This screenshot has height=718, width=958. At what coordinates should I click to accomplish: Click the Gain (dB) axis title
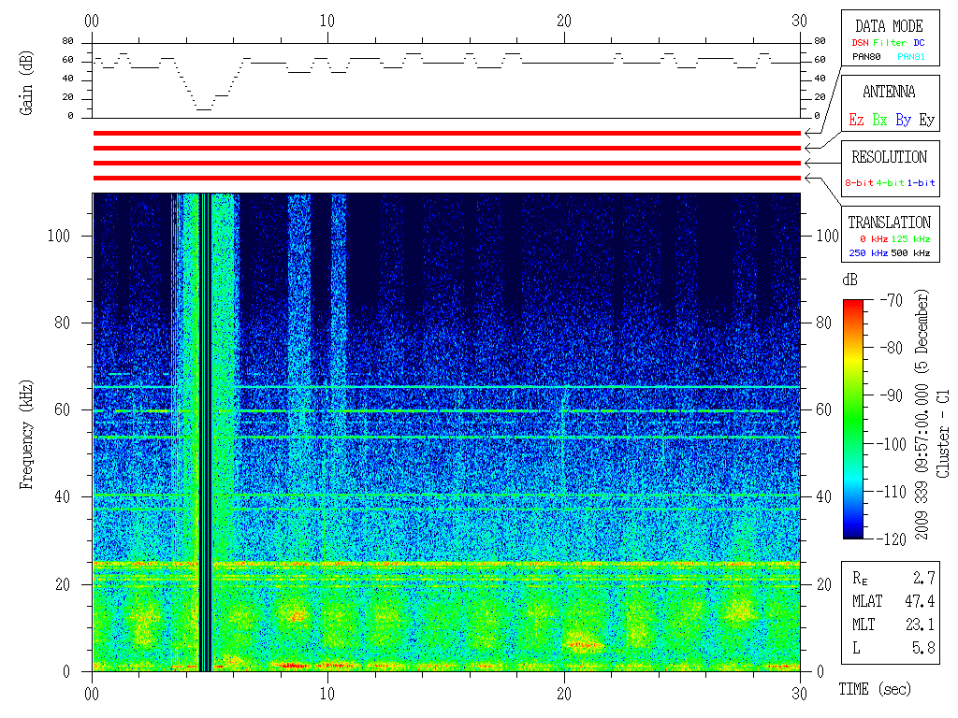click(x=26, y=83)
